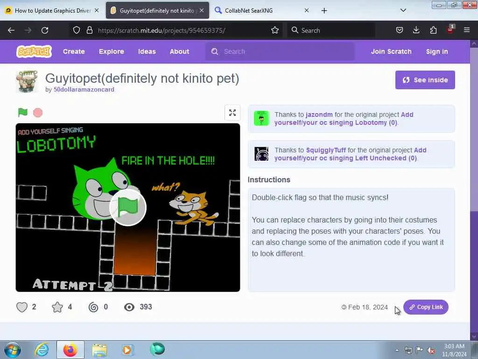
Task: View remixes via the spiral icon
Action: coord(93,307)
